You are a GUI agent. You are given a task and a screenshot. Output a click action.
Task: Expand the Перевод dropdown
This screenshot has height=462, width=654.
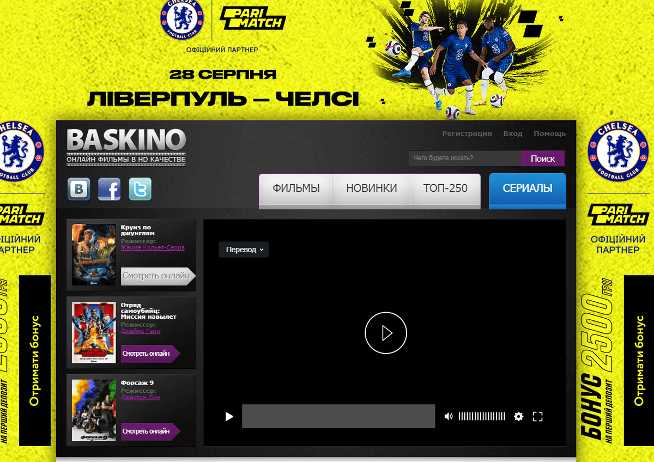tap(244, 250)
